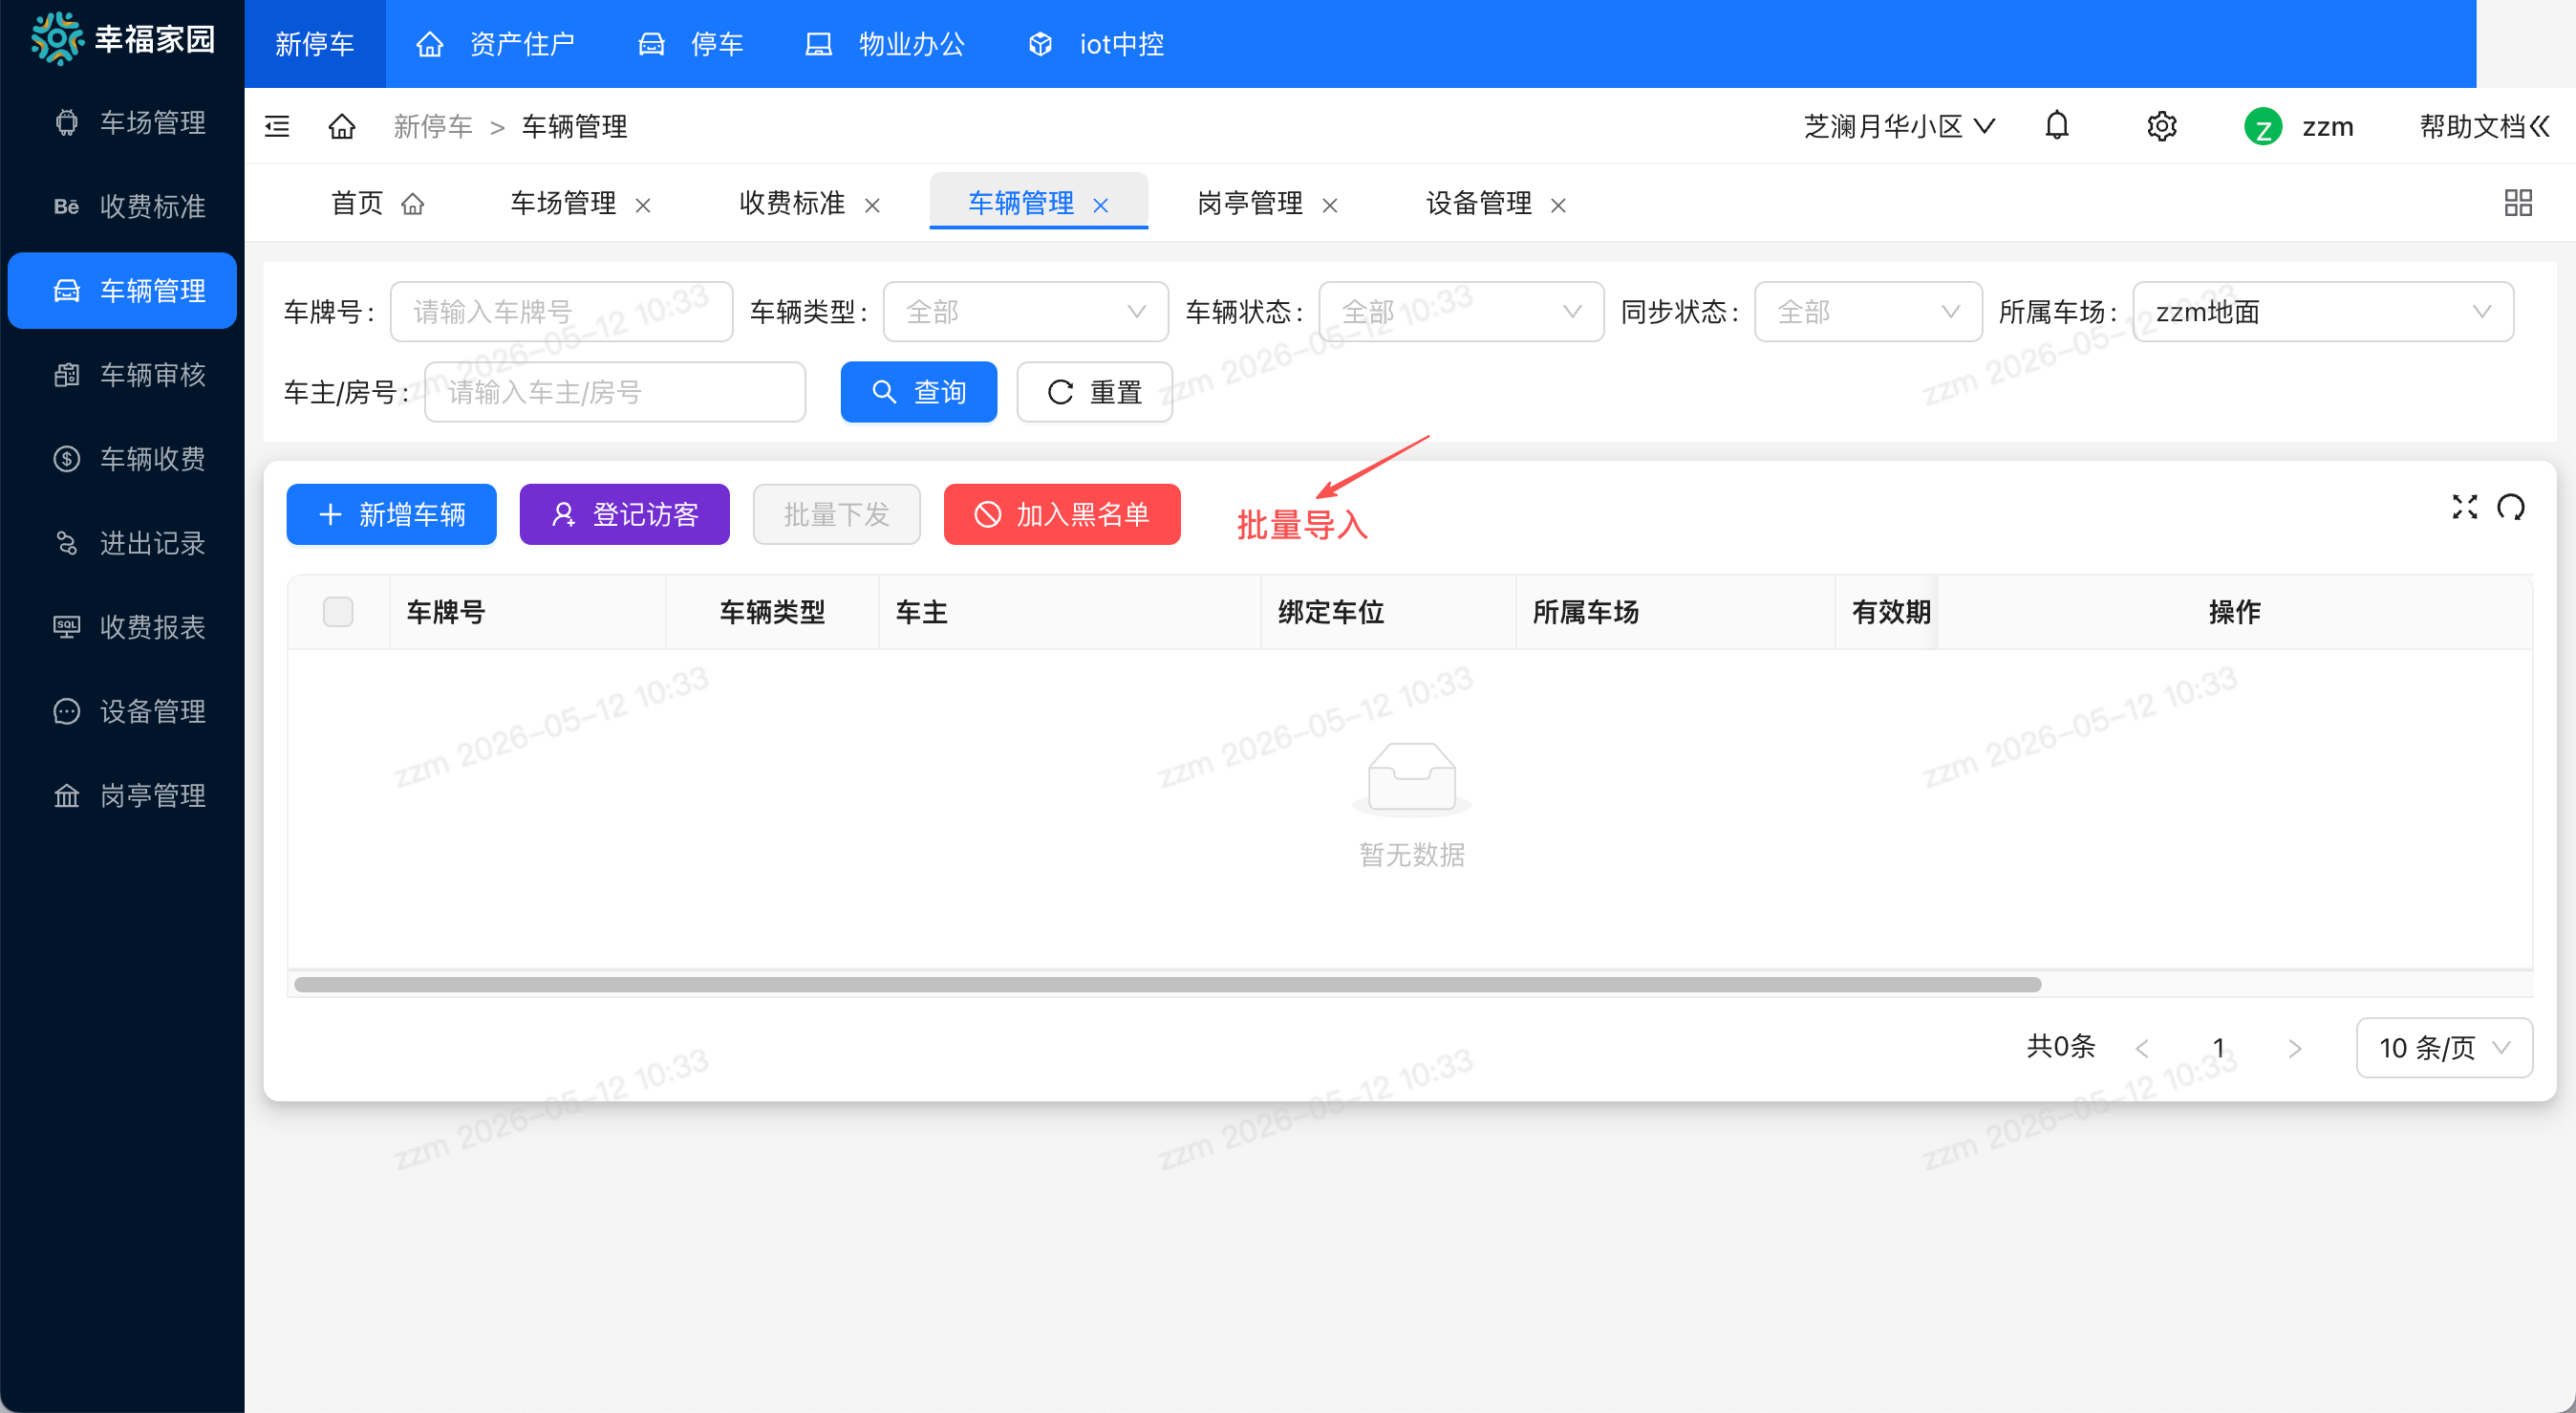Open 设备管理 in sidebar
The height and width of the screenshot is (1413, 2576).
click(x=122, y=710)
